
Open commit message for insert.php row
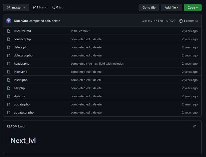86,80
